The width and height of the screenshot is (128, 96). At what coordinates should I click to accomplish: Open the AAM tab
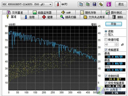coord(66,13)
